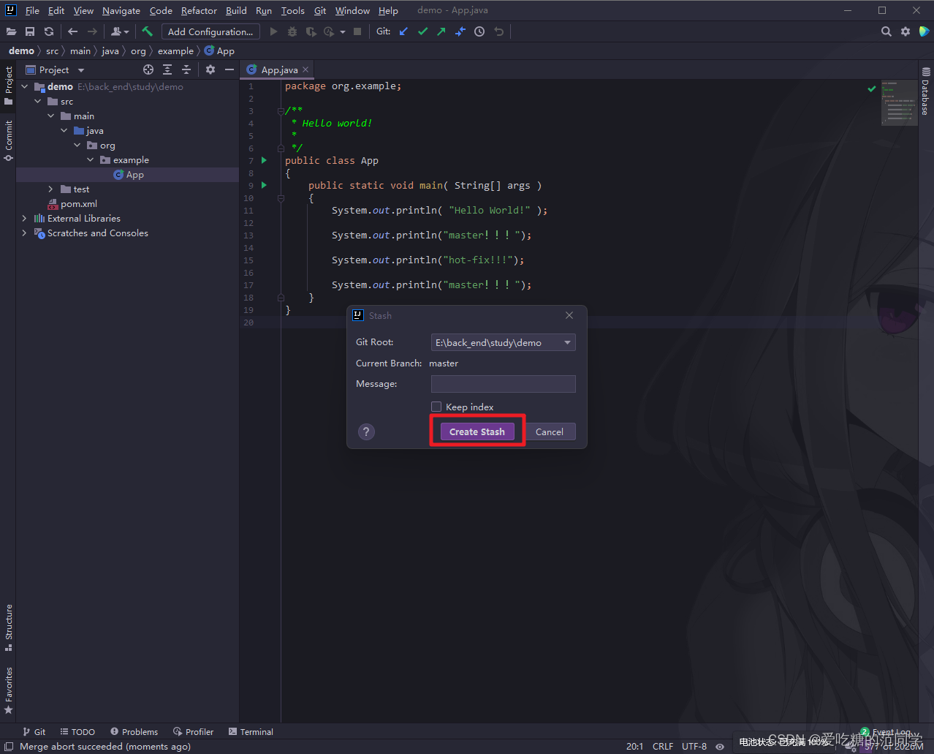Screen dimensions: 934x754
Task: Click the Git Update Project arrow
Action: [403, 31]
